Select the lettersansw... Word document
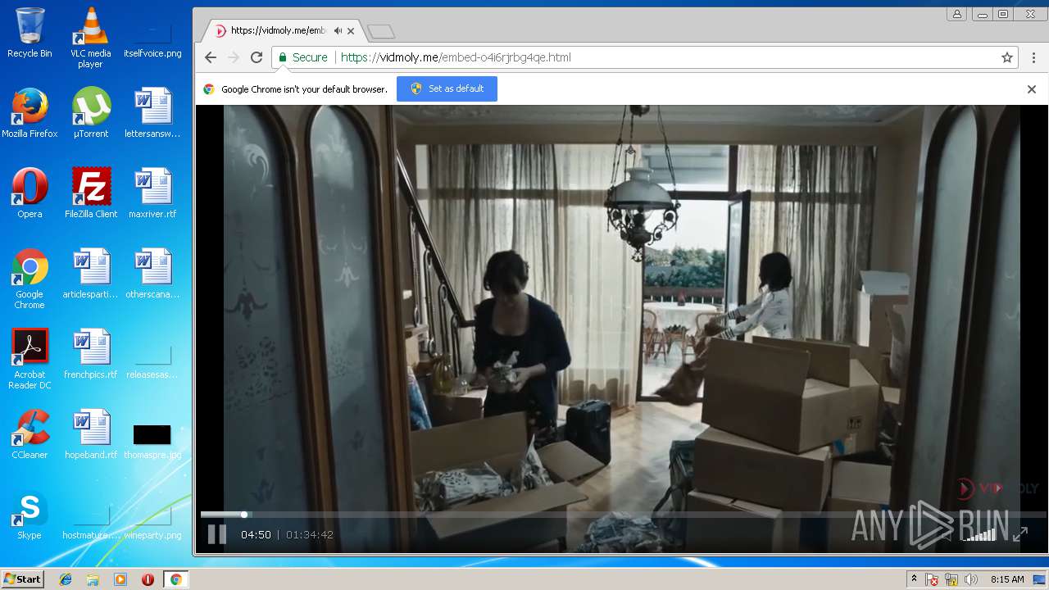1049x590 pixels. tap(152, 113)
